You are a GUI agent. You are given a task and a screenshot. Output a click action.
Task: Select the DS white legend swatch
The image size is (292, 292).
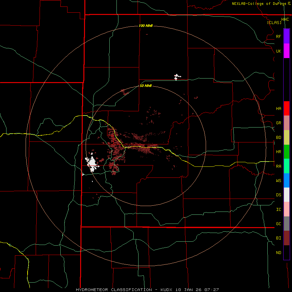click(286, 195)
